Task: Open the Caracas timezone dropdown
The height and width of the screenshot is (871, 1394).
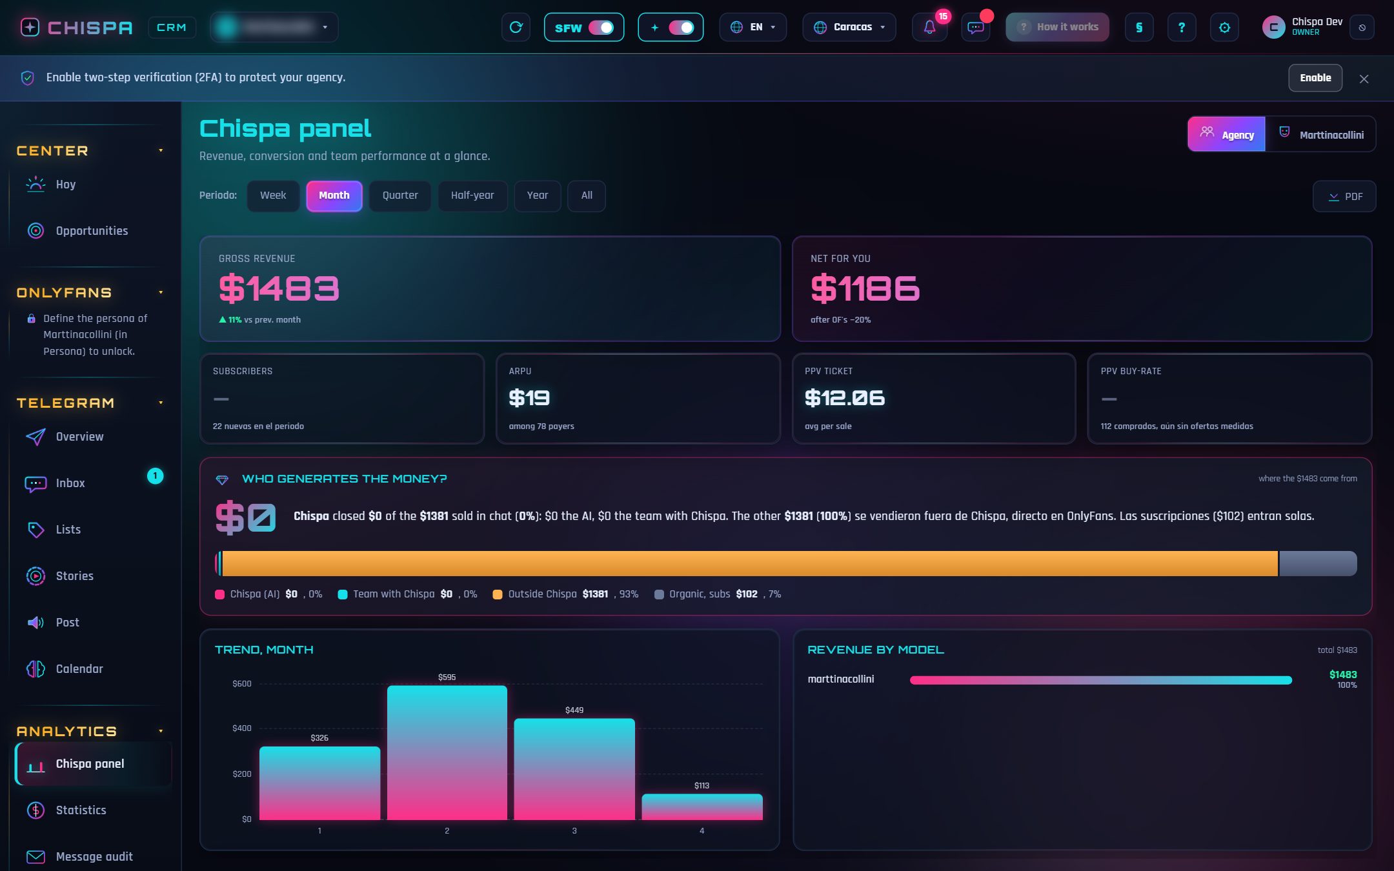Action: pyautogui.click(x=849, y=27)
